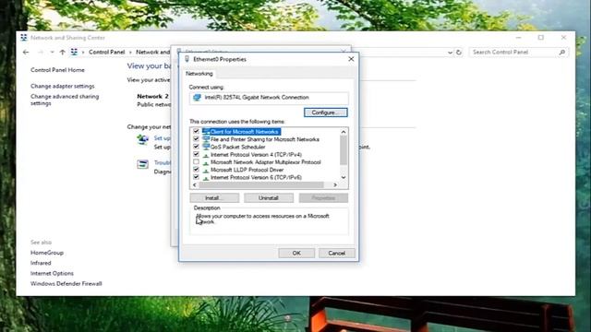Toggle QoS Packet Scheduler checkbox
This screenshot has height=332, width=591.
196,147
